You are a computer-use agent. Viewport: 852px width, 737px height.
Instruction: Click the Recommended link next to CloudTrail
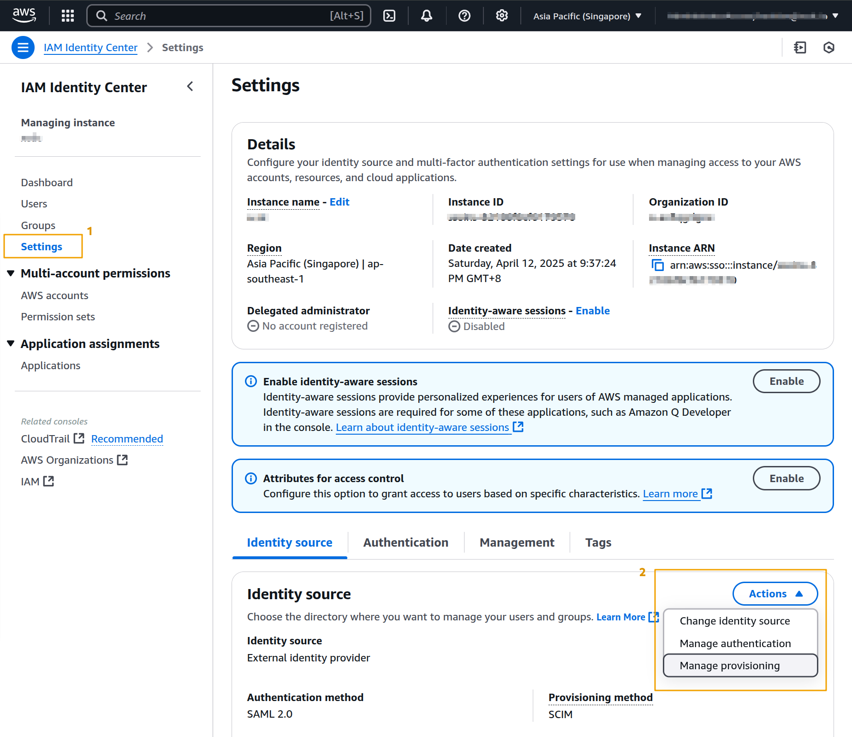tap(127, 438)
